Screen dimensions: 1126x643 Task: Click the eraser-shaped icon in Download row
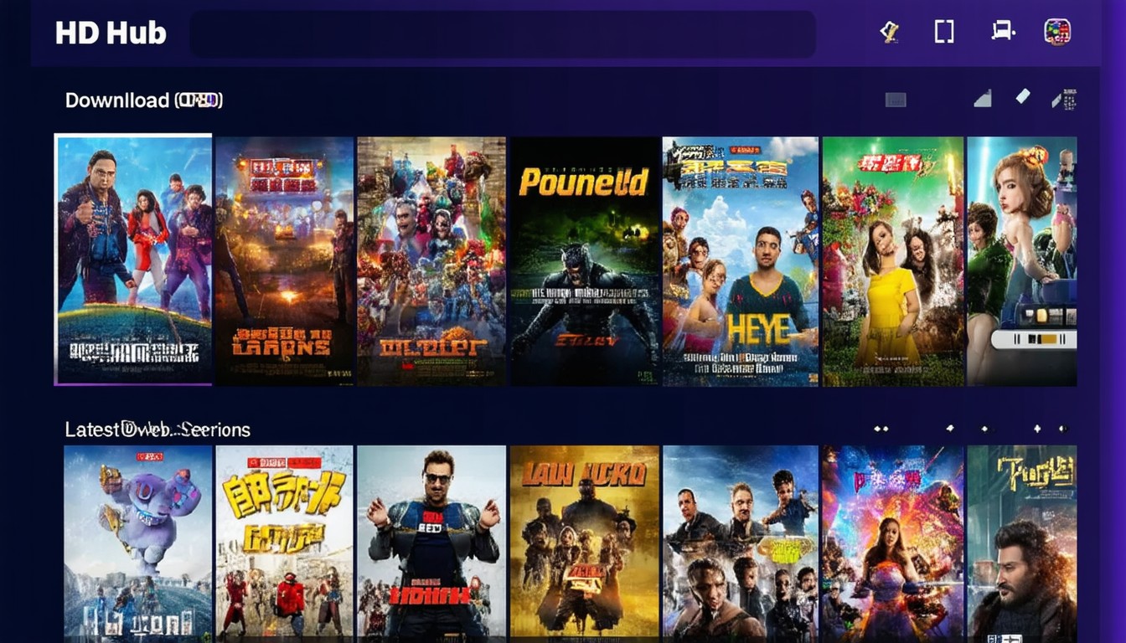tap(1023, 96)
